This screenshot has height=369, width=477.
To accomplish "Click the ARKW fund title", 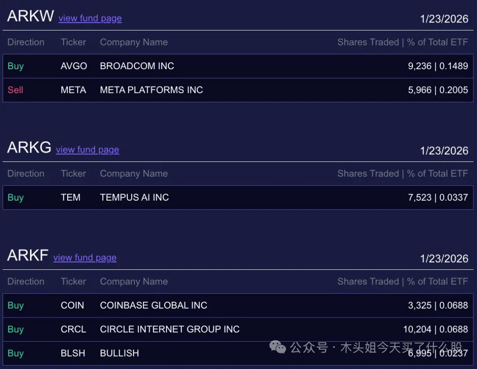I will [x=30, y=16].
